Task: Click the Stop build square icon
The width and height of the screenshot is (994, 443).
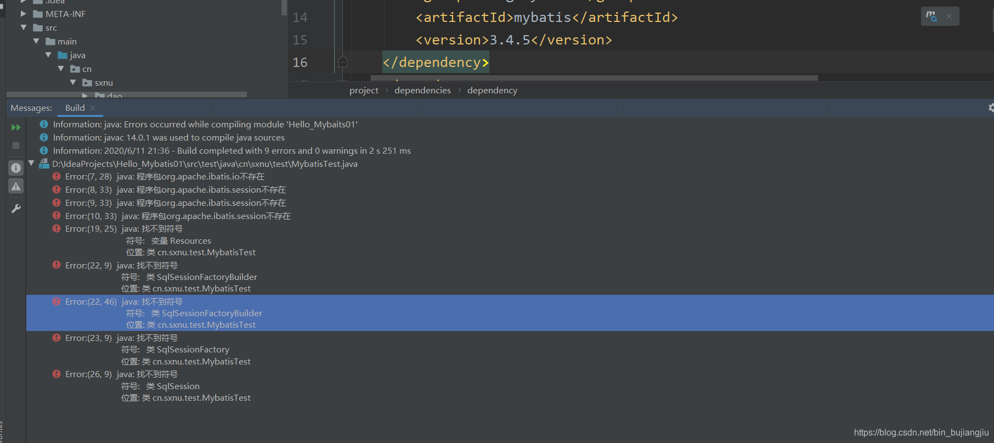Action: 16,145
